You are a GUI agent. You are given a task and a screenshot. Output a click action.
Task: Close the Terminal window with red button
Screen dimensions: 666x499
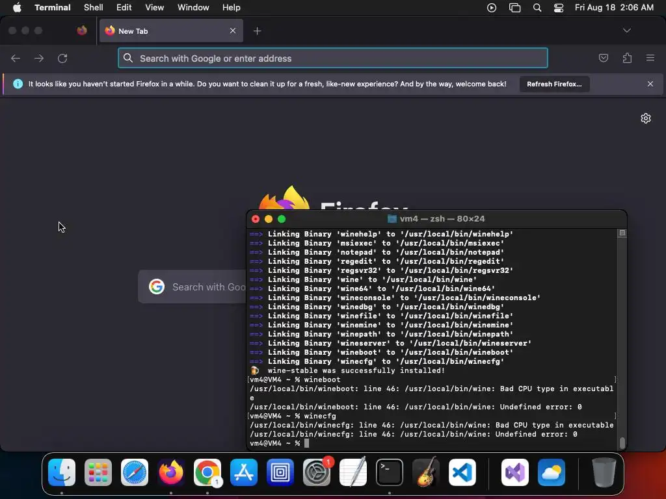coord(255,219)
